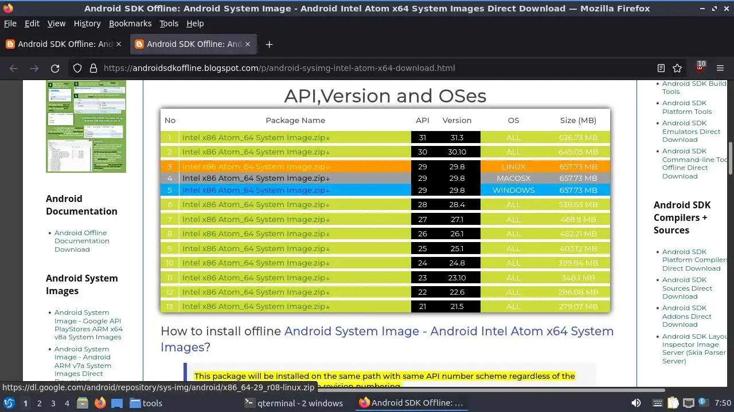Download API 31 Intel x86 Atom_64 System Image.zip
734x412 pixels.
pos(256,137)
